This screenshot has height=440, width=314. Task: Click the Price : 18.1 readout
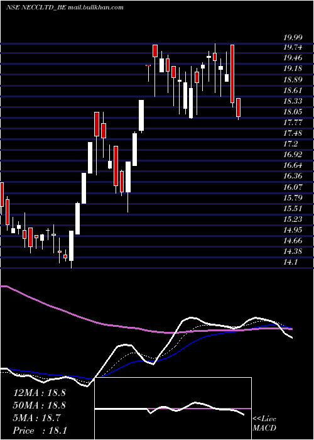coord(40,431)
